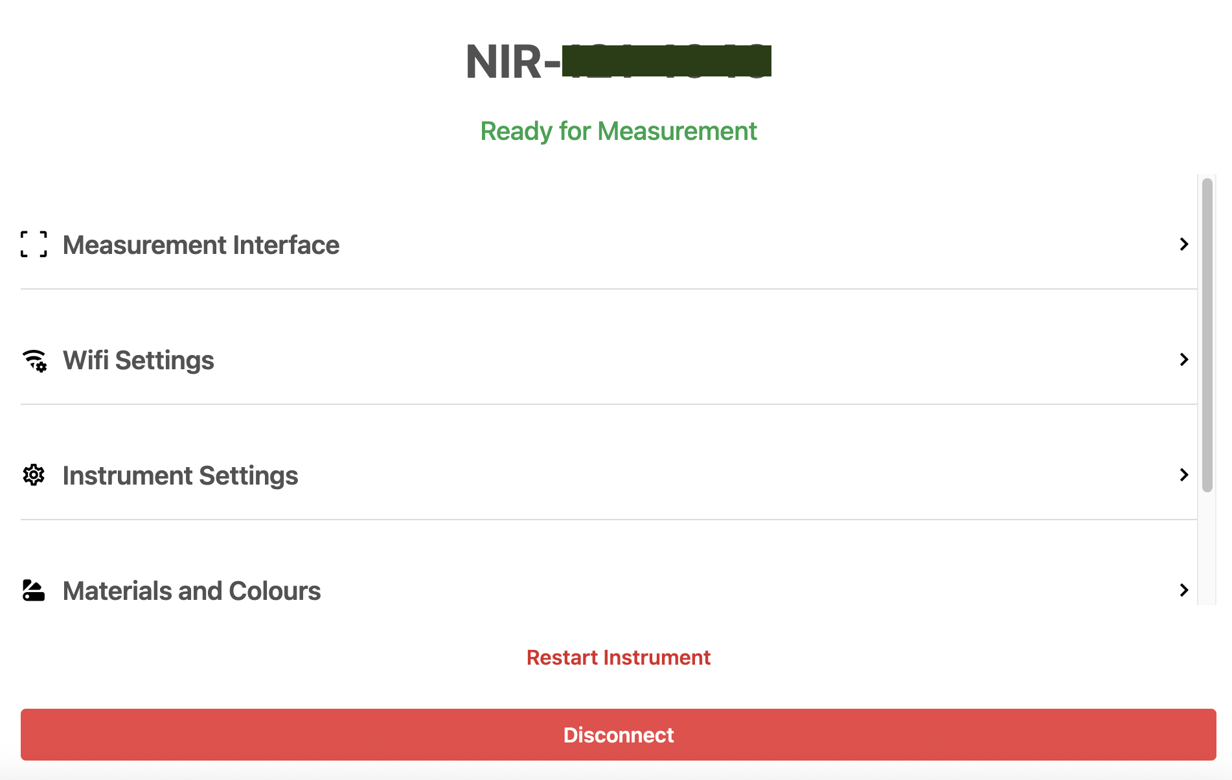Screen dimensions: 1232x780
Task: Click the Measurement Interface brackets icon
Action: pos(34,245)
